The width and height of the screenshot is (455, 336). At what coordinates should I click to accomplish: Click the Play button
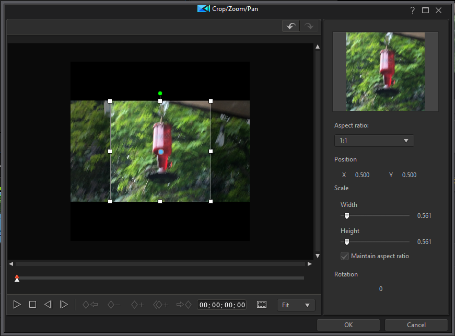pyautogui.click(x=17, y=305)
